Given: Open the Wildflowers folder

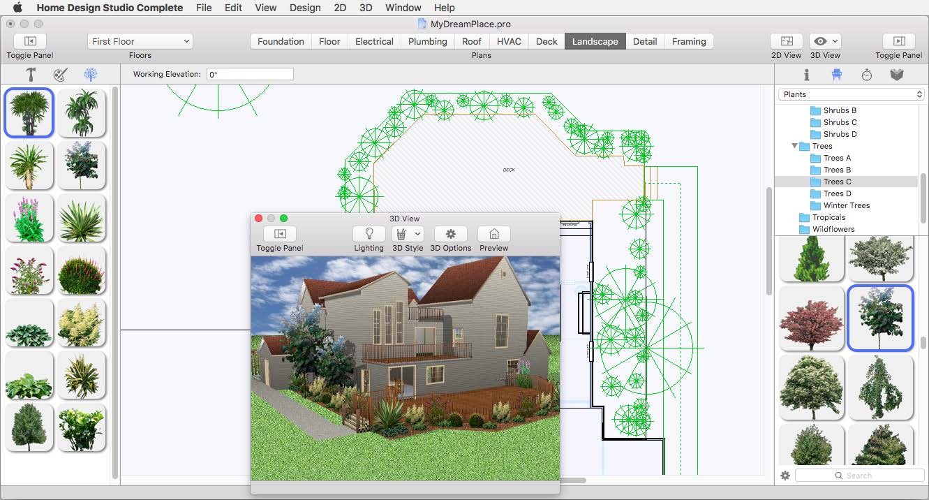Looking at the screenshot, I should pos(833,229).
